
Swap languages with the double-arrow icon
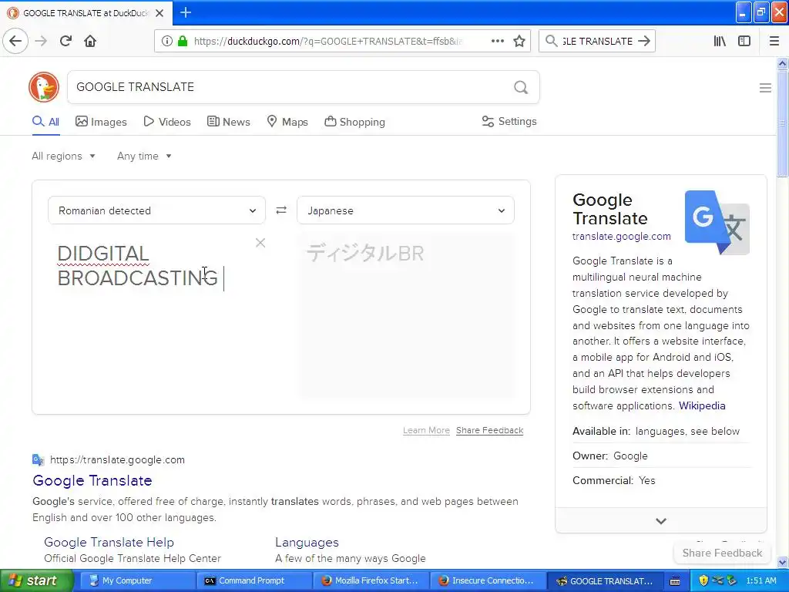pyautogui.click(x=281, y=210)
